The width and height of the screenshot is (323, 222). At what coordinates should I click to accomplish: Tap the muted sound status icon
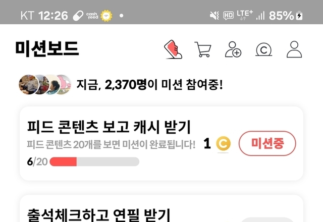214,16
